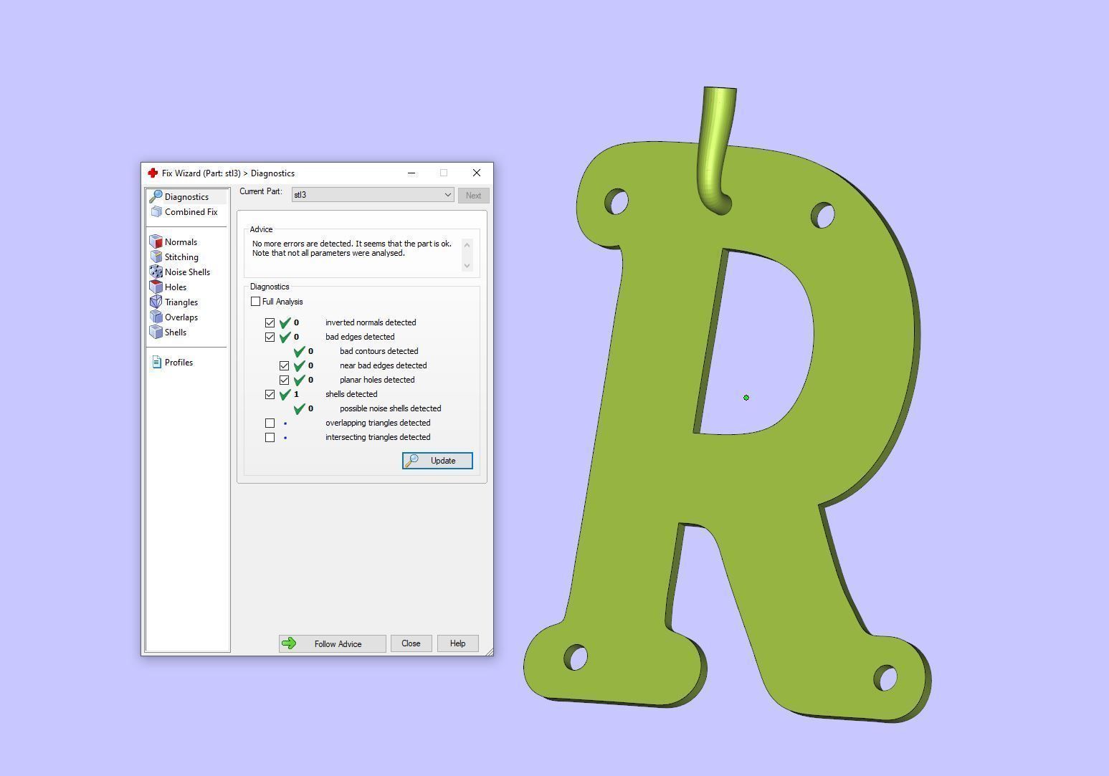
Task: Click the Follow Advice button
Action: click(333, 643)
